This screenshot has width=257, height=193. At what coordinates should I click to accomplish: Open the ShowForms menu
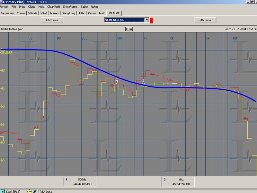click(x=70, y=6)
